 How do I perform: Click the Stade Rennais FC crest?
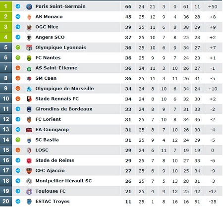pyautogui.click(x=29, y=99)
